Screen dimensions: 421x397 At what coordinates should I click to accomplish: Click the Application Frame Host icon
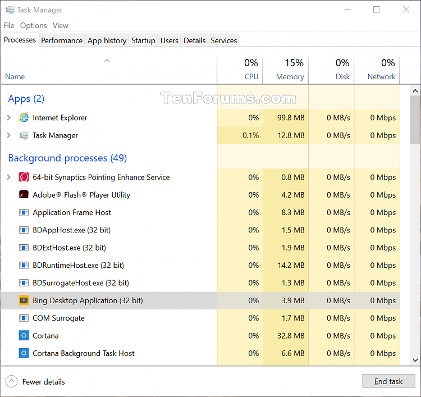click(x=24, y=212)
